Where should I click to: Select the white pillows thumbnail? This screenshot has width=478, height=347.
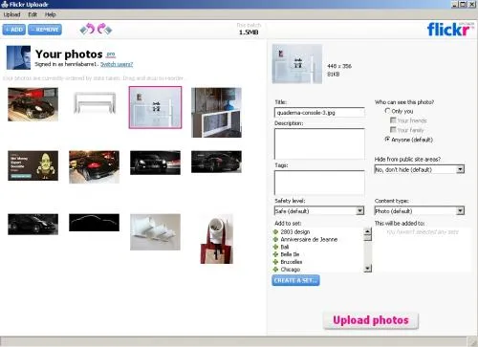pyautogui.click(x=155, y=232)
